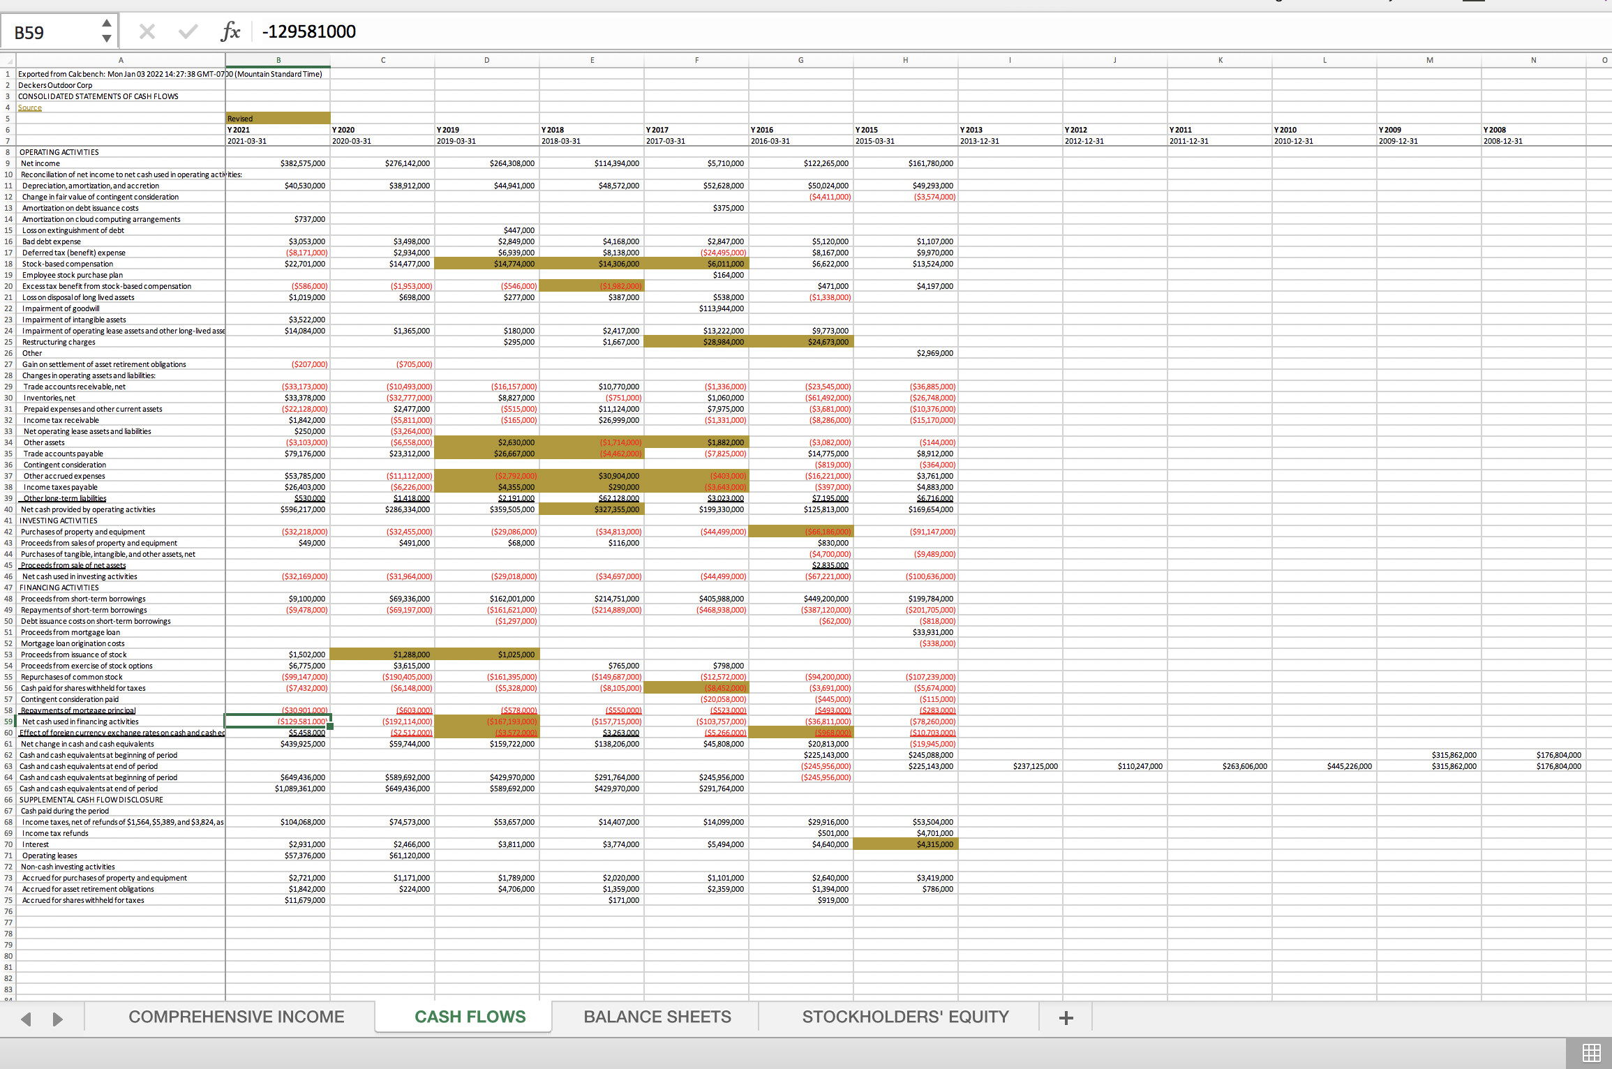
Task: Click the Normal view grid icon
Action: [x=1591, y=1052]
